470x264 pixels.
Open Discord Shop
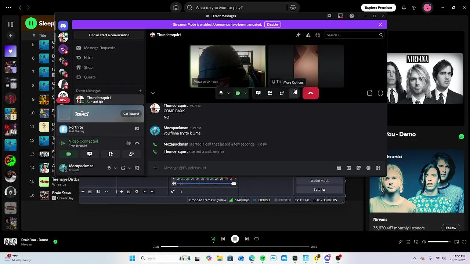[109, 67]
